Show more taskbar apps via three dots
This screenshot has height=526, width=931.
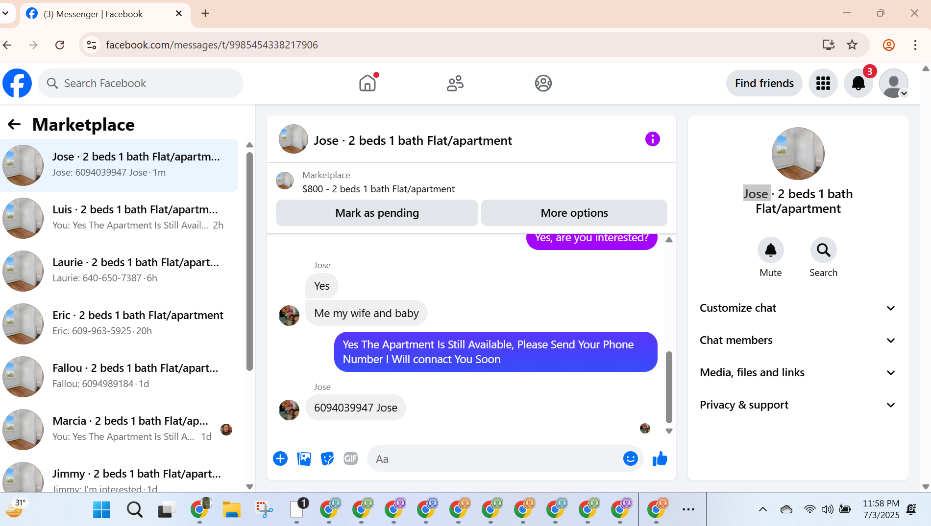[688, 509]
